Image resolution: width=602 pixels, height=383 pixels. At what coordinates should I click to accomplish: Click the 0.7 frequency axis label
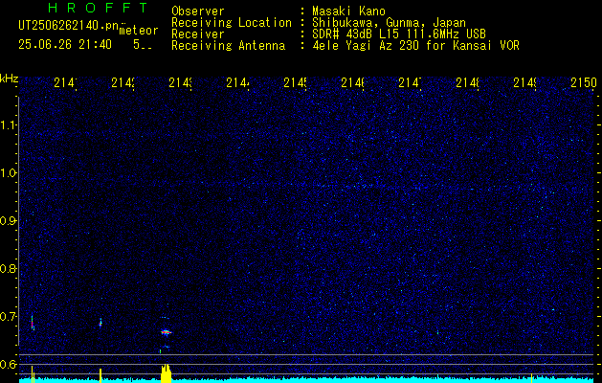click(8, 316)
